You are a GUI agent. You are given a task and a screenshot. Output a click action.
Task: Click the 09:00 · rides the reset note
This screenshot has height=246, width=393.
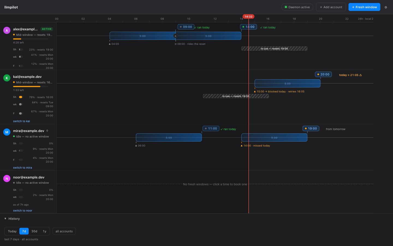click(x=190, y=44)
